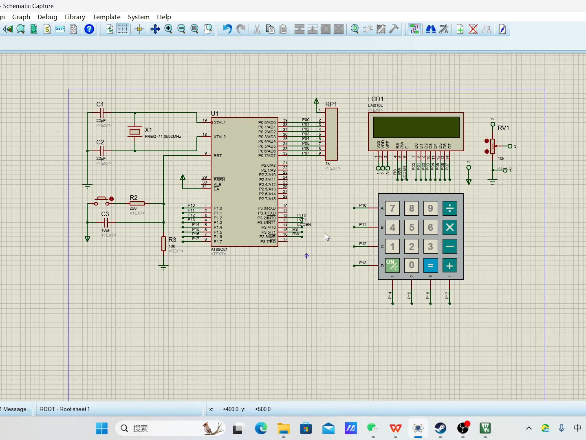
Task: Click the Remove Sheet red X icon
Action: tap(473, 29)
